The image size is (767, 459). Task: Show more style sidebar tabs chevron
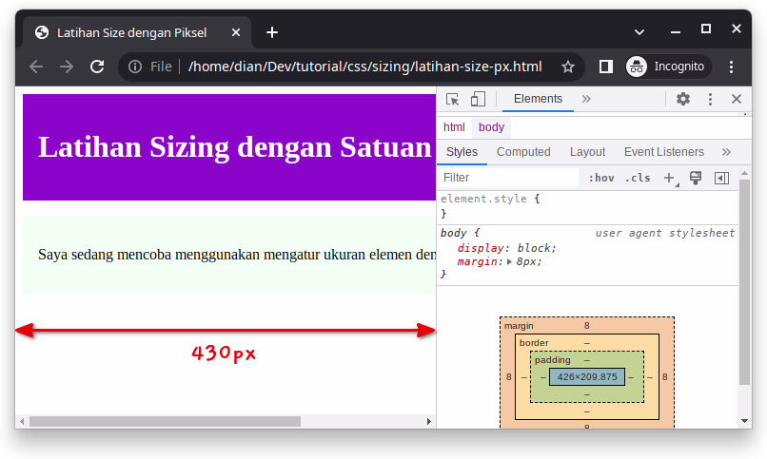pos(726,152)
